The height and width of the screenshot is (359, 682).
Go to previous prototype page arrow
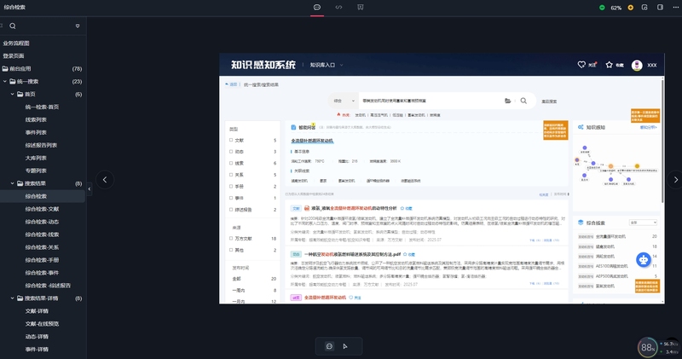point(105,180)
